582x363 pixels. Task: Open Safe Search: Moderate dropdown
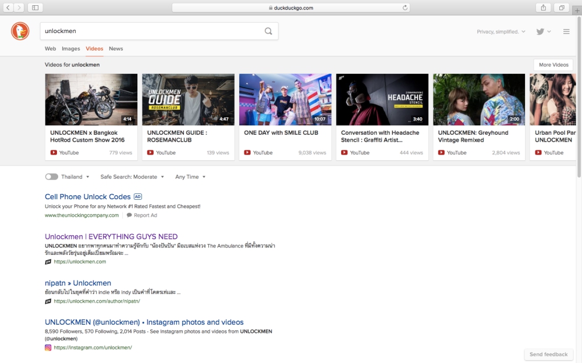[132, 177]
